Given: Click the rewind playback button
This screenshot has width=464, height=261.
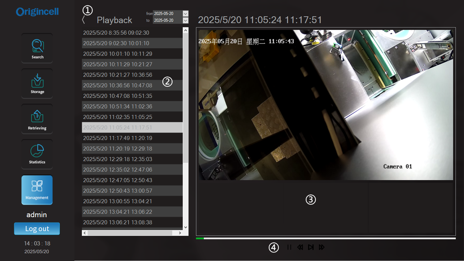Looking at the screenshot, I should (x=300, y=247).
